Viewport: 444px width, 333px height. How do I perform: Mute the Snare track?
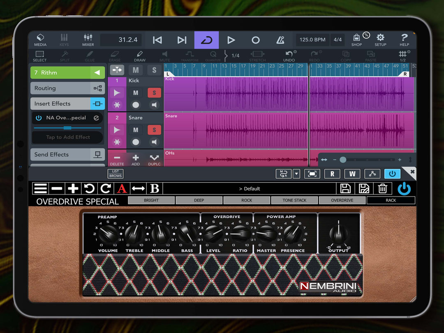point(135,130)
